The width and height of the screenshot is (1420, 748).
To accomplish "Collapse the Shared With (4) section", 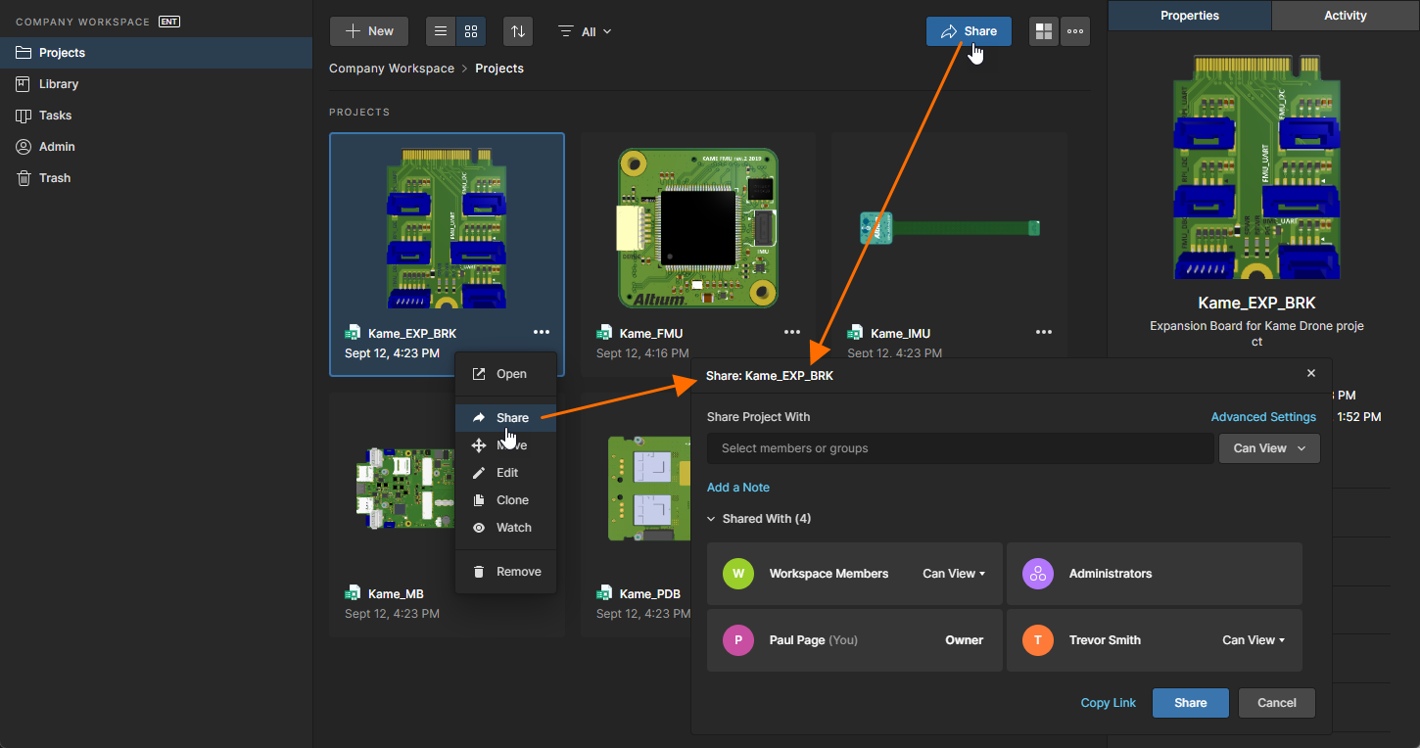I will [759, 518].
